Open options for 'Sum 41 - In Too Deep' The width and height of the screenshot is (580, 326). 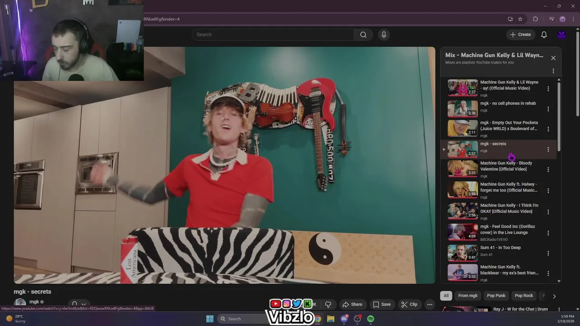(x=548, y=254)
